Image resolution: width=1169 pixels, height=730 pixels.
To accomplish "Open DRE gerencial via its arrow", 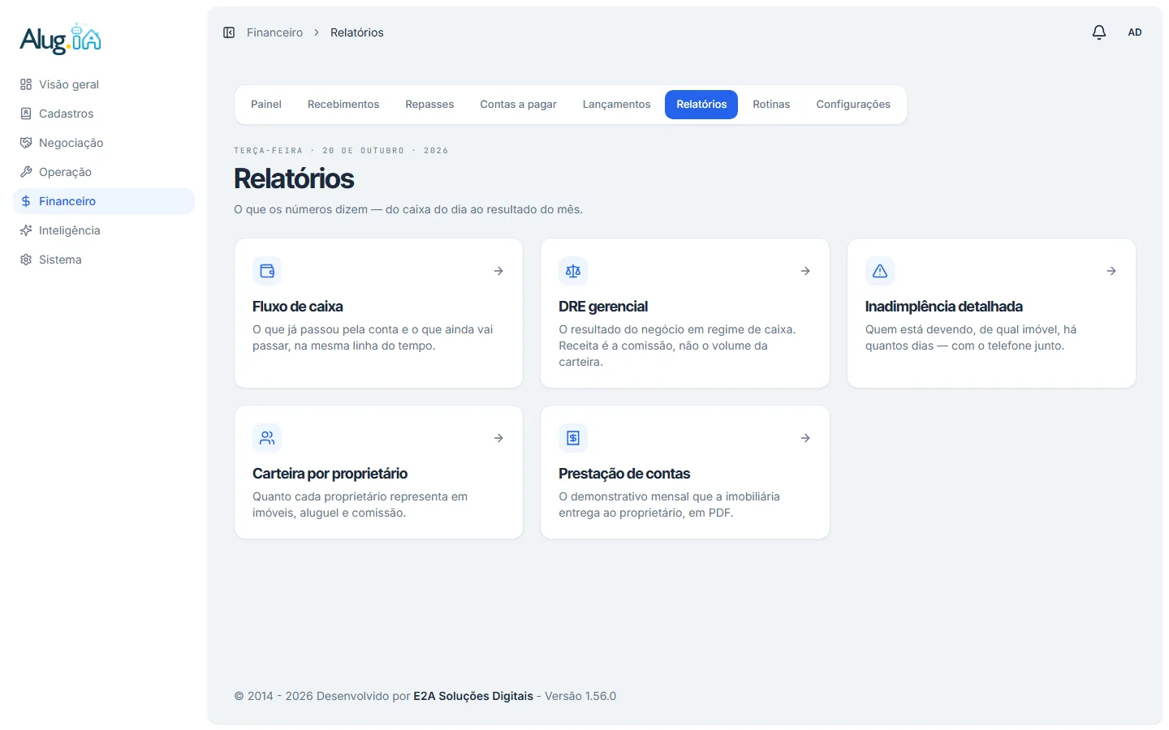I will [x=805, y=271].
